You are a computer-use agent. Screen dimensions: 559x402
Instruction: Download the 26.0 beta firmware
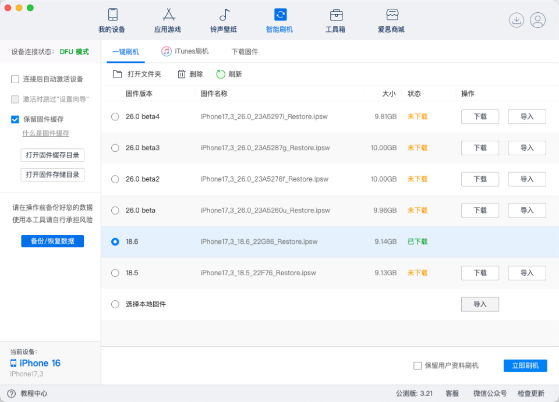pos(480,211)
